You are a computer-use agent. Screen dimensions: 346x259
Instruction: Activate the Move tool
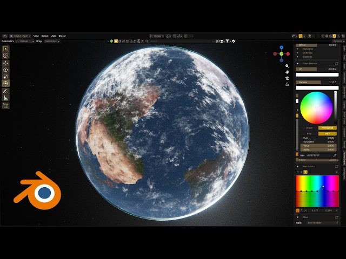[5, 63]
